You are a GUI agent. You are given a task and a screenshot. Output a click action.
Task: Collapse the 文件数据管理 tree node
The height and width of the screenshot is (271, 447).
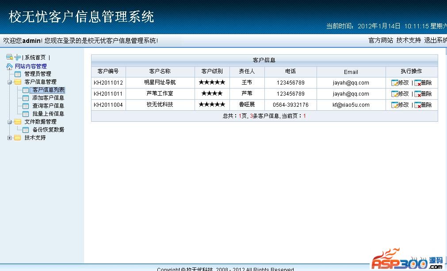9,122
